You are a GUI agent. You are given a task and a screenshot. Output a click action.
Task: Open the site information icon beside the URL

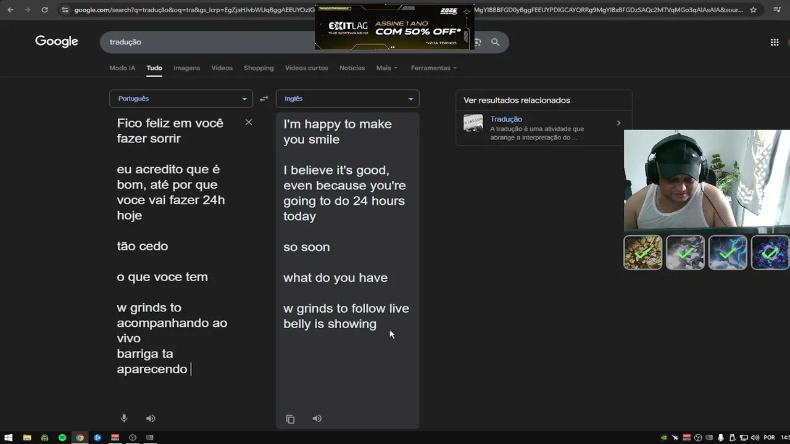(x=65, y=10)
